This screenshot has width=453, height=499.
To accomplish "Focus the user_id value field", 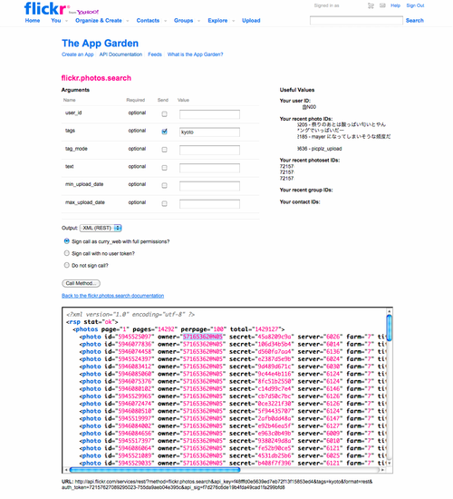I will (209, 114).
